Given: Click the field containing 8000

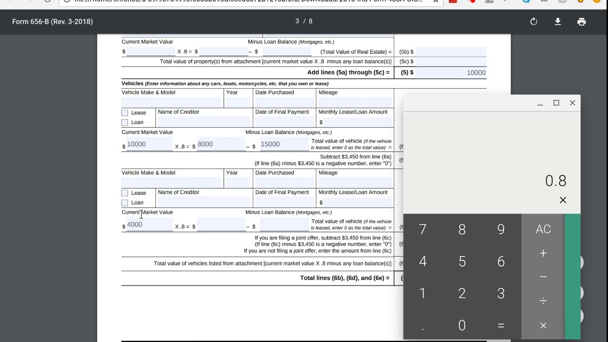Looking at the screenshot, I should click(221, 144).
